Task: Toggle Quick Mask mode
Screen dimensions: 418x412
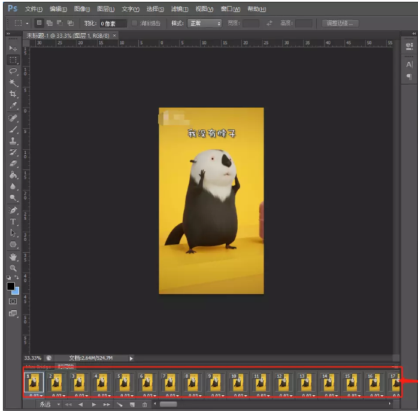Action: (x=13, y=301)
